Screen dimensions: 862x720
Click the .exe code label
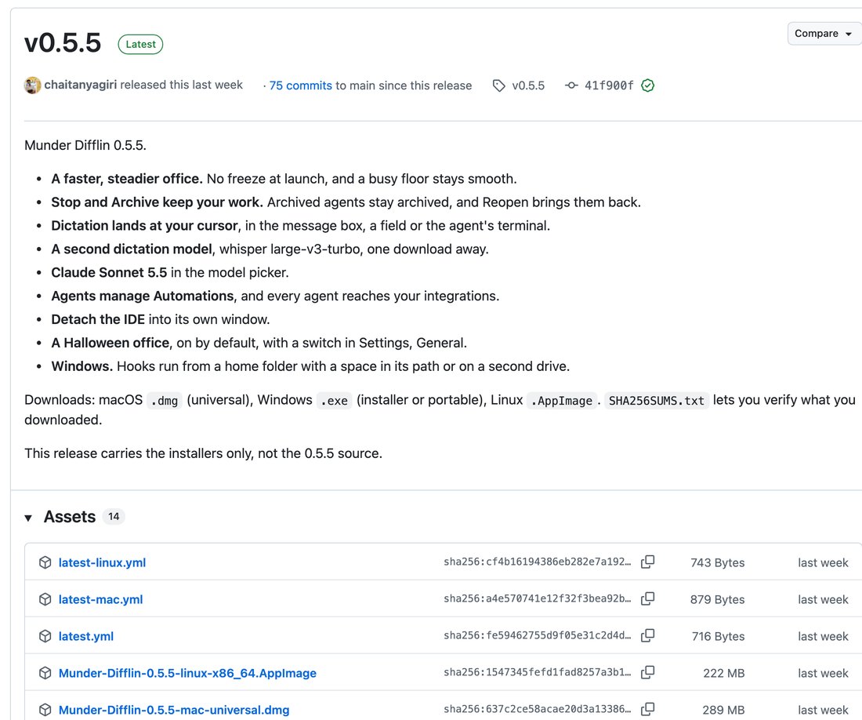coord(335,401)
